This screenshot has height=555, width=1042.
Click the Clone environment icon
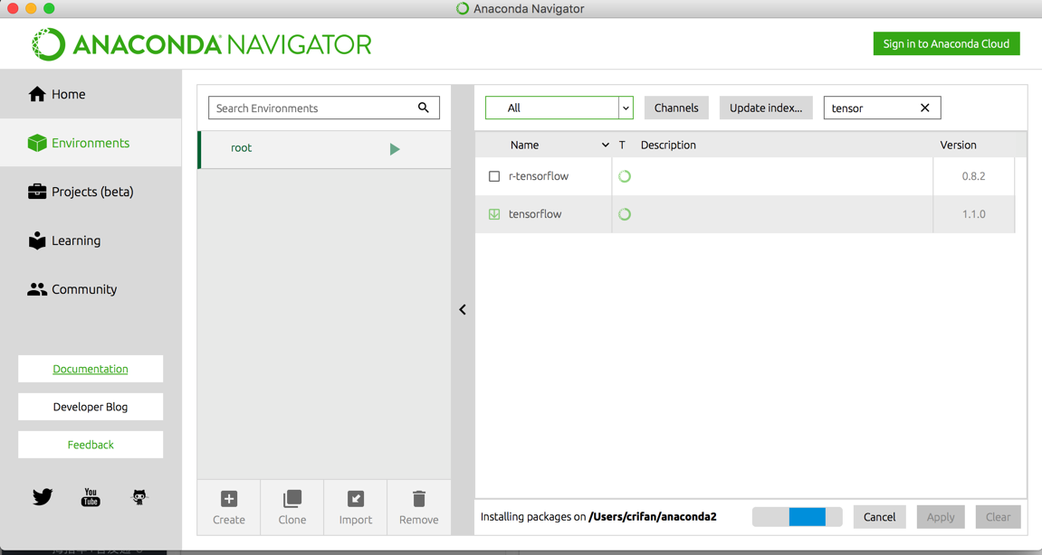click(292, 499)
